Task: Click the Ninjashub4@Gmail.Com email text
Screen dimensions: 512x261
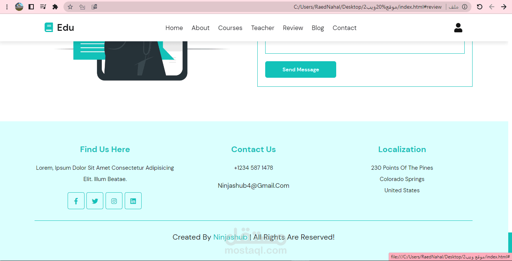Action: pyautogui.click(x=254, y=186)
